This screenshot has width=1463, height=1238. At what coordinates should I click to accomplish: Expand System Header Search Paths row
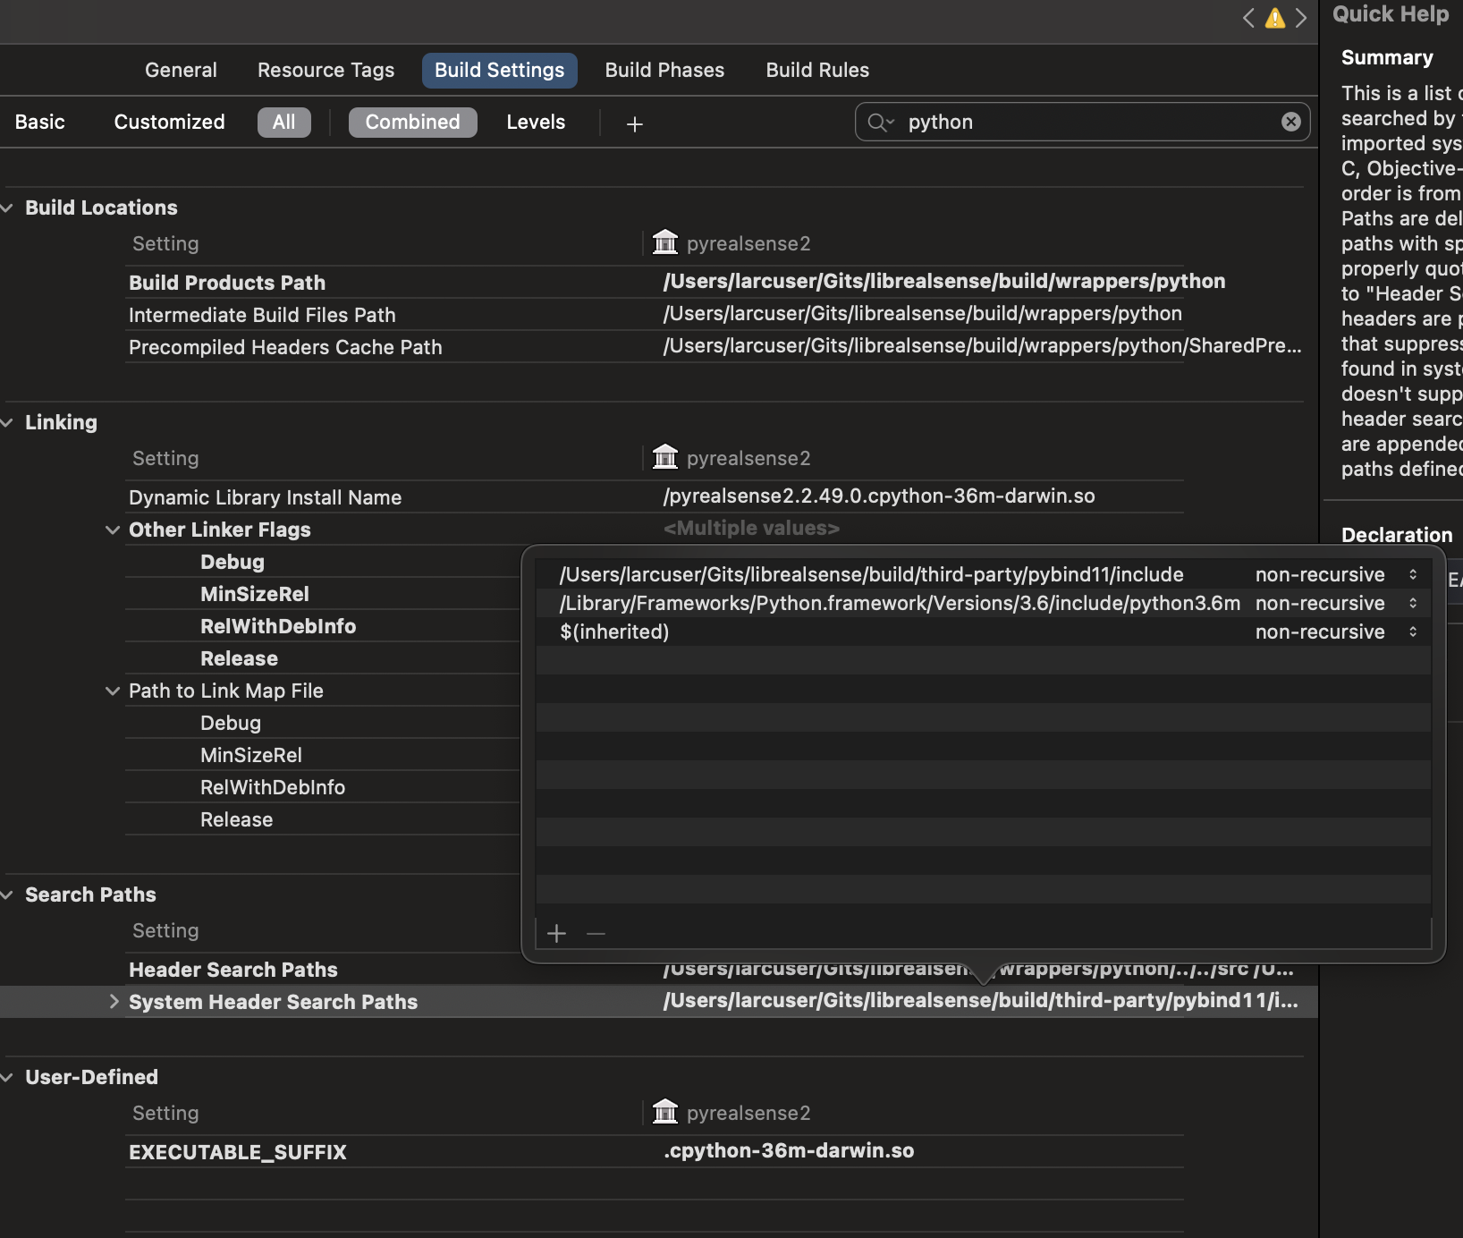tap(114, 1002)
